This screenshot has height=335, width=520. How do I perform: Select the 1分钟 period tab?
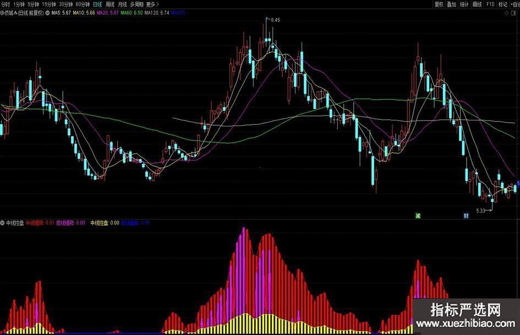(x=19, y=4)
